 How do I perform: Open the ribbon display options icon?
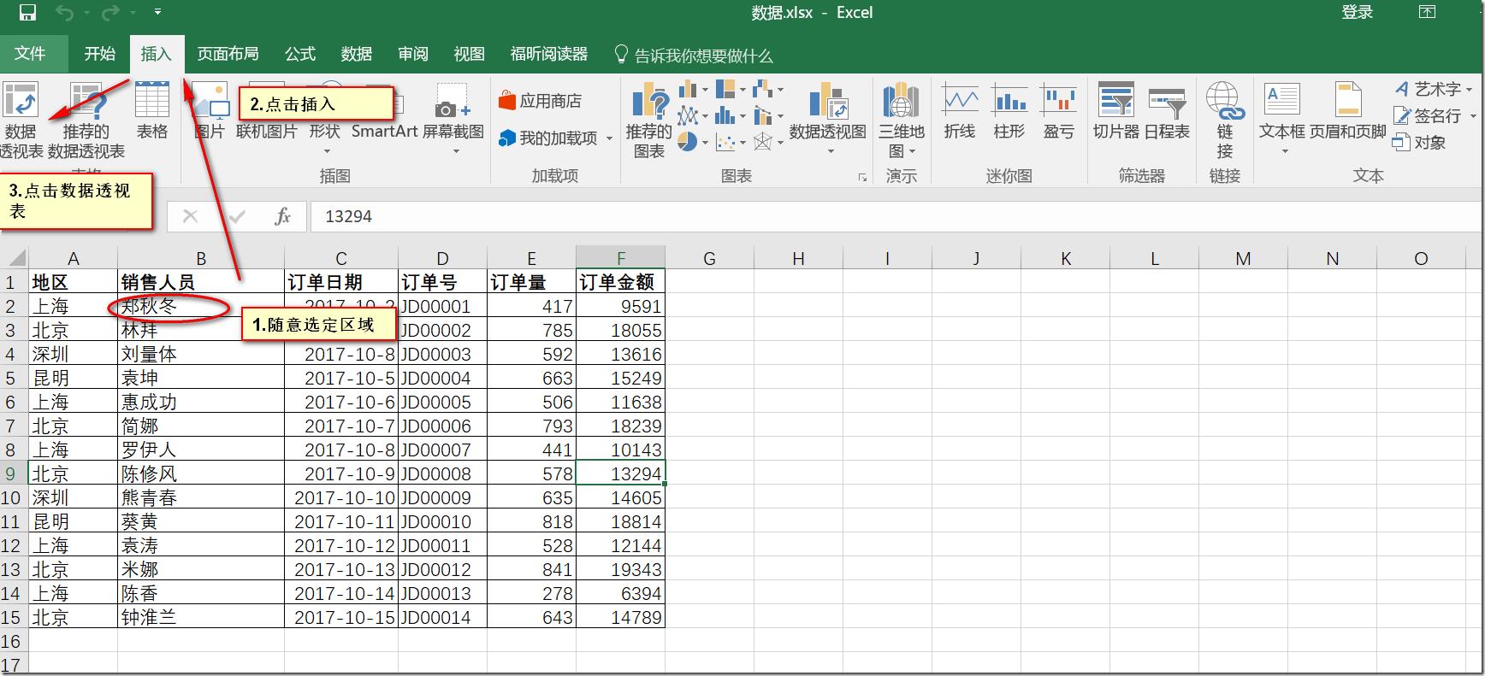pos(1427,12)
